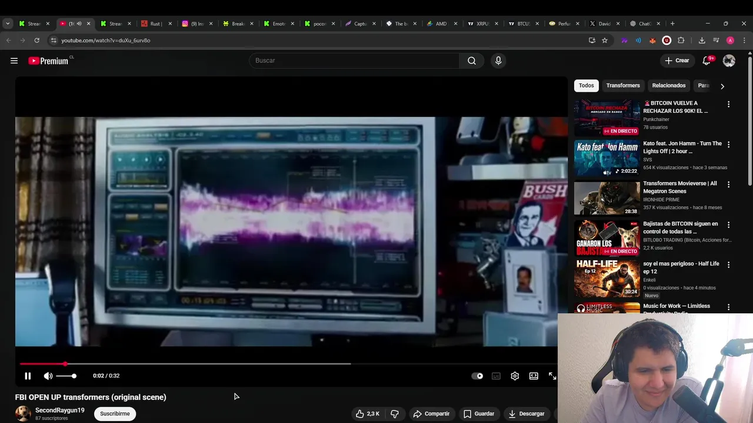Show more filter chips with right arrow
Image resolution: width=753 pixels, height=423 pixels.
pos(722,86)
